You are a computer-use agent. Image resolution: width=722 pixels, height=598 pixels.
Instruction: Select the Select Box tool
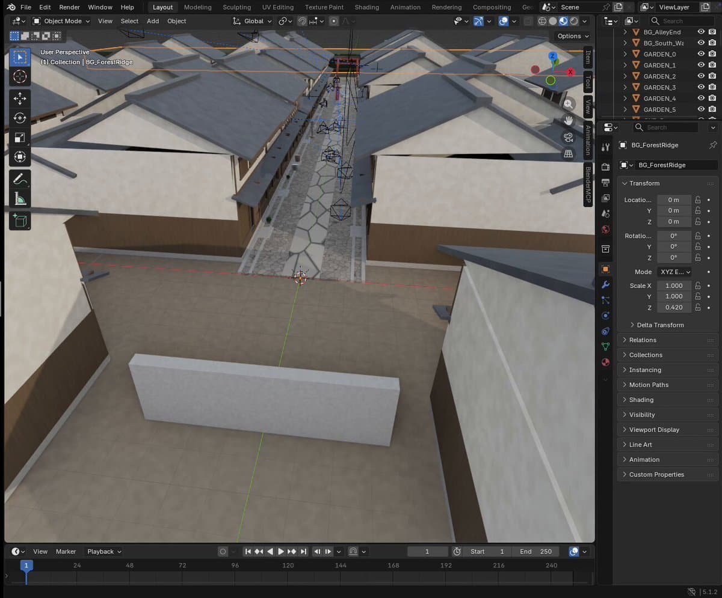pyautogui.click(x=20, y=57)
